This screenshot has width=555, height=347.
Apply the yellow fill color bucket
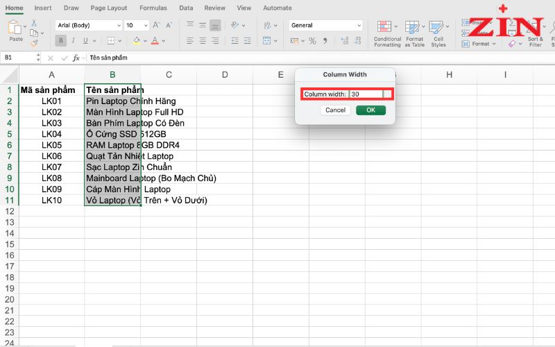click(137, 41)
